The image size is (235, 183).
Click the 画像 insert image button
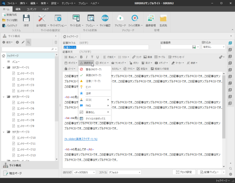[148, 57]
